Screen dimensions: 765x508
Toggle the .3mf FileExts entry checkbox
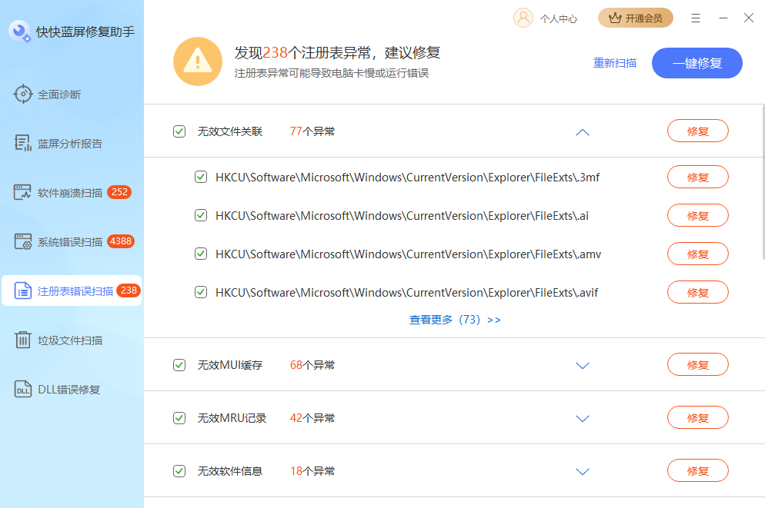click(201, 177)
